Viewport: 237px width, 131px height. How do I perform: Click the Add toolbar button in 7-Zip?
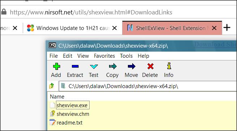click(x=56, y=70)
